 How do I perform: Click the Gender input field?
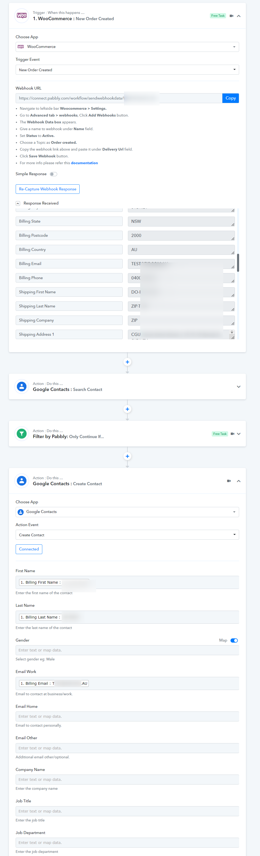[127, 650]
